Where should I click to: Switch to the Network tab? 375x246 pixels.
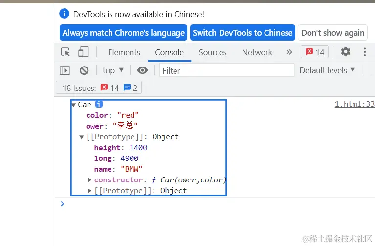[x=257, y=52]
